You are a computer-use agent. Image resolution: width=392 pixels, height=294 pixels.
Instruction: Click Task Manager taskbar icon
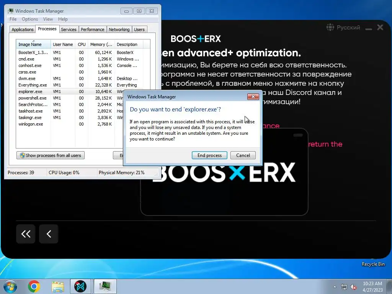coord(105,286)
